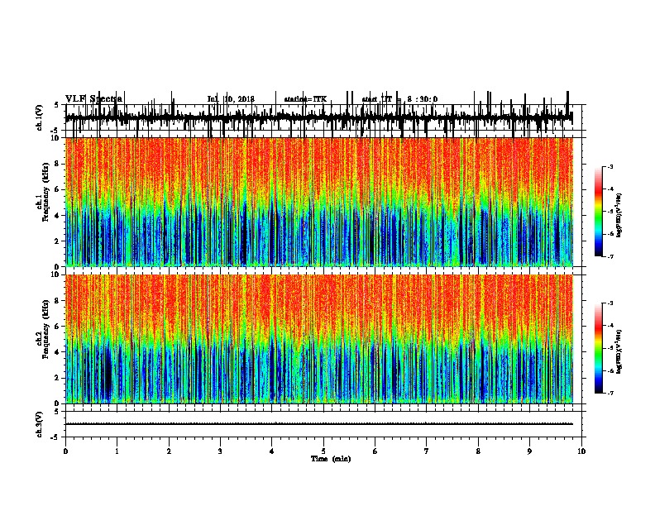The image size is (655, 506).
Task: Click the "VLF Spectra" title text
Action: pos(93,98)
